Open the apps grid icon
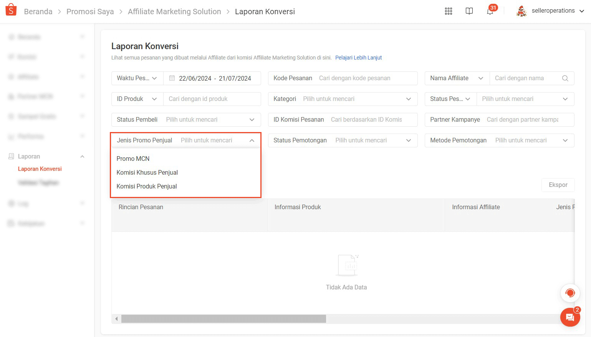The height and width of the screenshot is (337, 591). click(448, 11)
